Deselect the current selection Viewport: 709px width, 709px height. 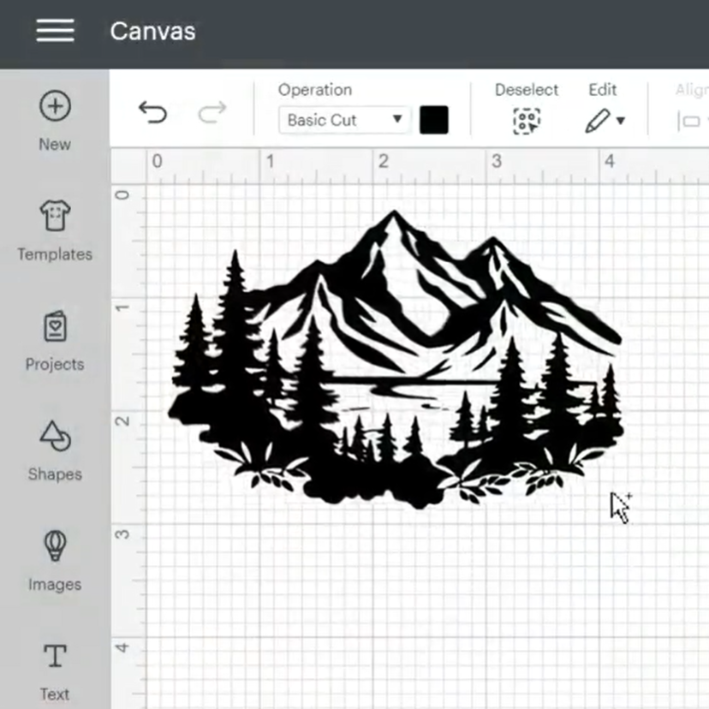pos(526,120)
